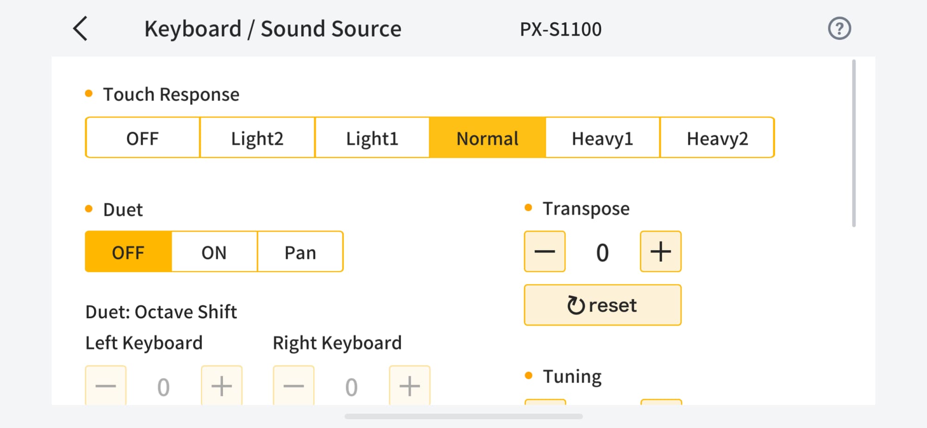Viewport: 927px width, 428px height.
Task: Click the vertical scrollbar on the right
Action: point(854,144)
